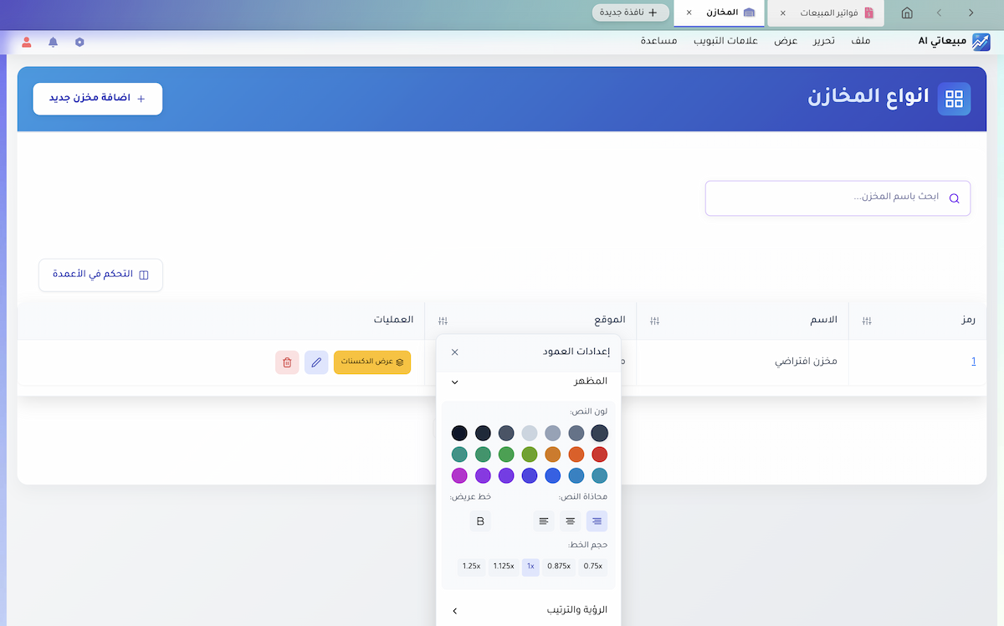The width and height of the screenshot is (1004, 626).
Task: Open the علامات التبويب menu
Action: click(x=725, y=41)
